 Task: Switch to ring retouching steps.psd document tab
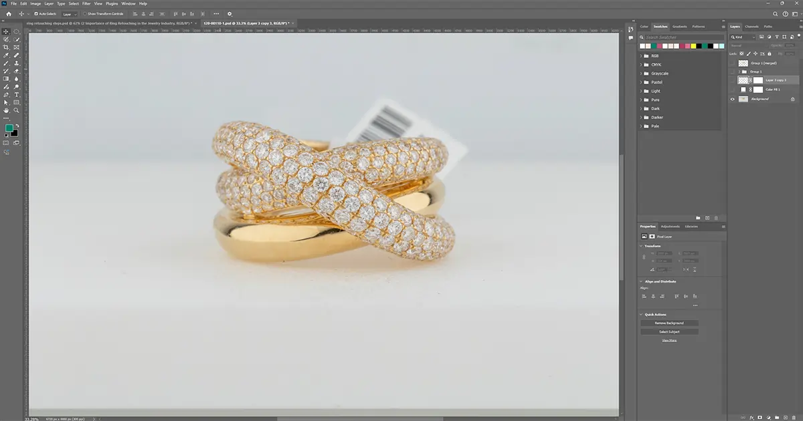point(110,23)
